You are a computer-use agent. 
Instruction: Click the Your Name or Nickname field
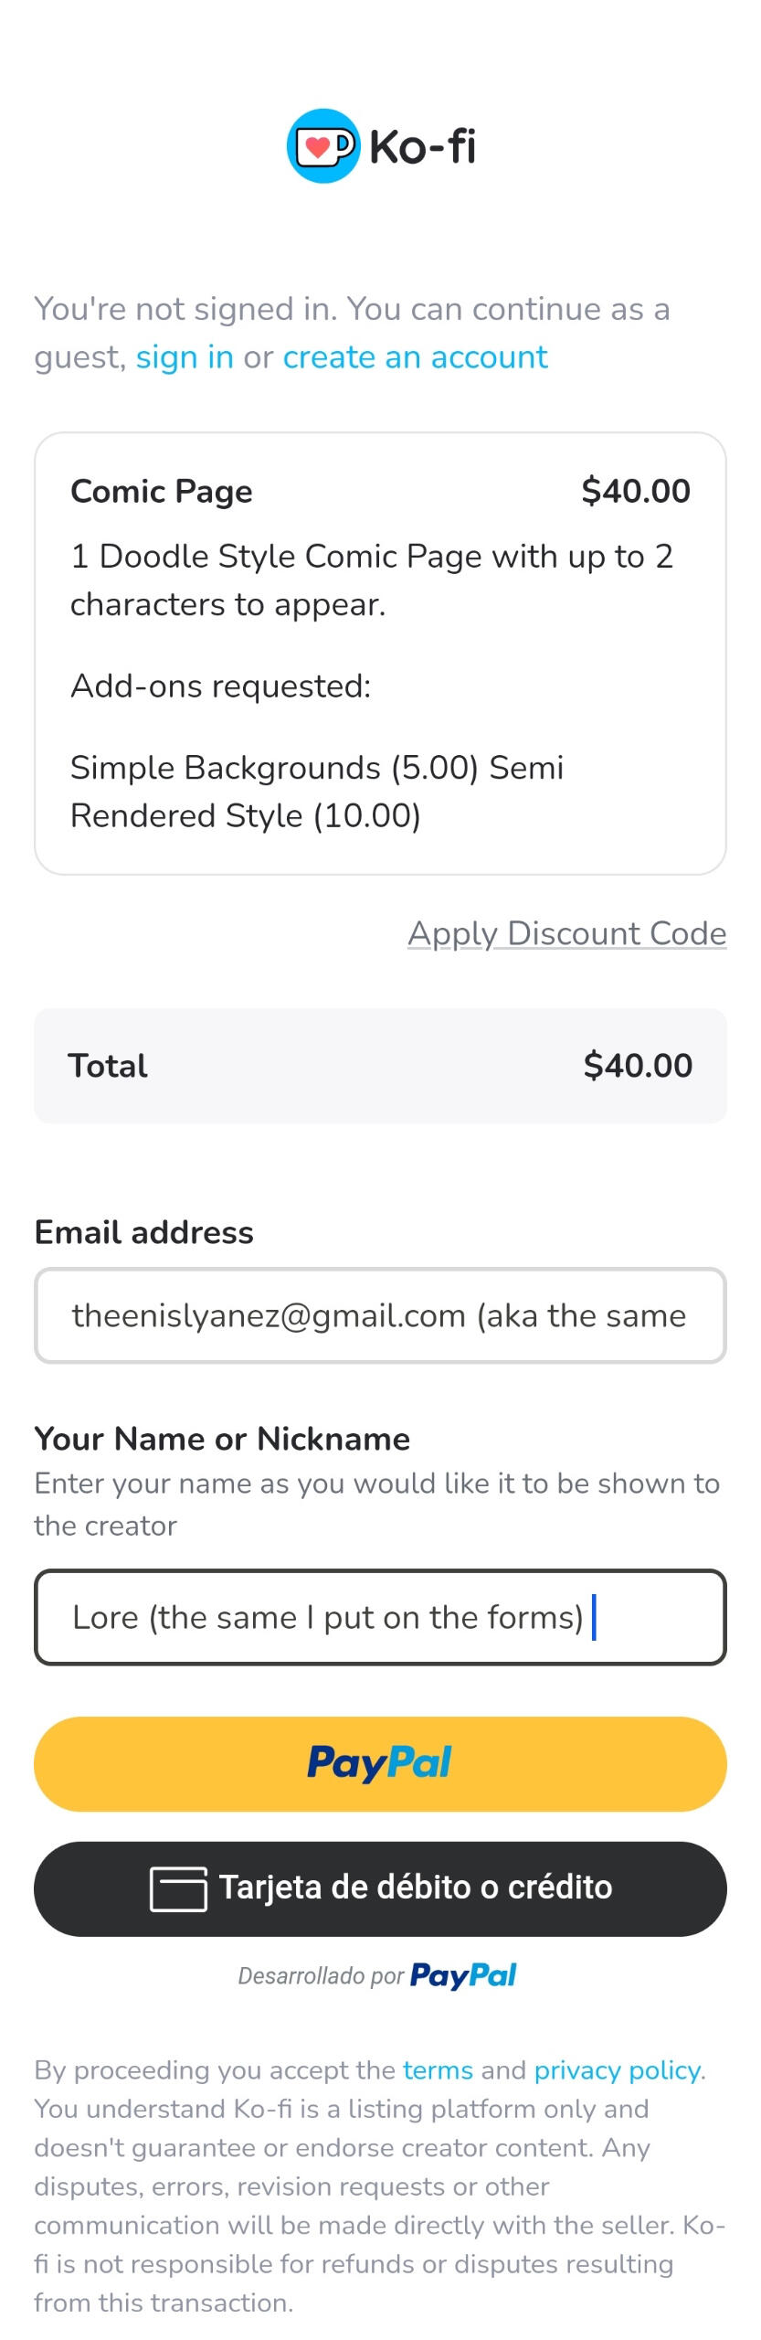pyautogui.click(x=380, y=1617)
